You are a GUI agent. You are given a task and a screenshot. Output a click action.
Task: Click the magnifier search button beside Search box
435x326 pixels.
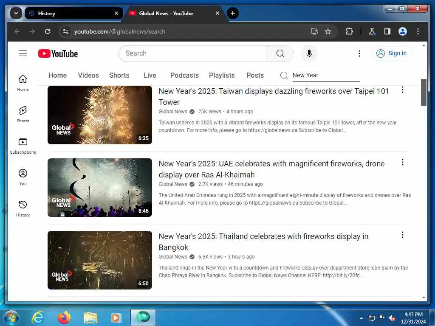(x=280, y=53)
